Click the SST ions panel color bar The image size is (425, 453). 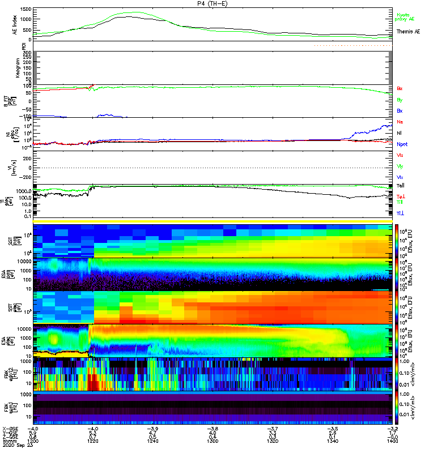coord(397,241)
